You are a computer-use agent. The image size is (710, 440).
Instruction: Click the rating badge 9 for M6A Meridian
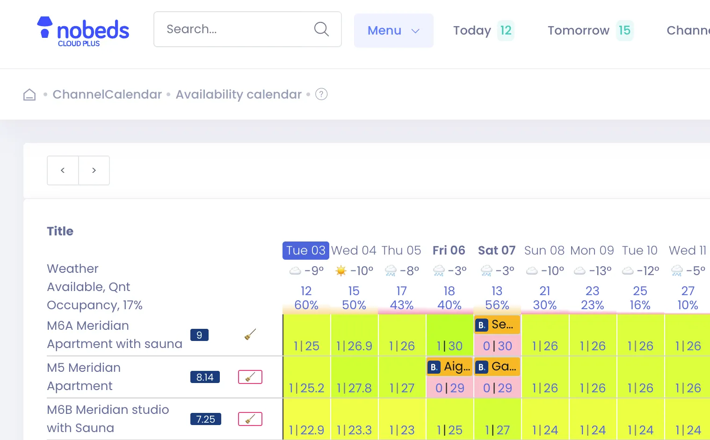coord(199,335)
